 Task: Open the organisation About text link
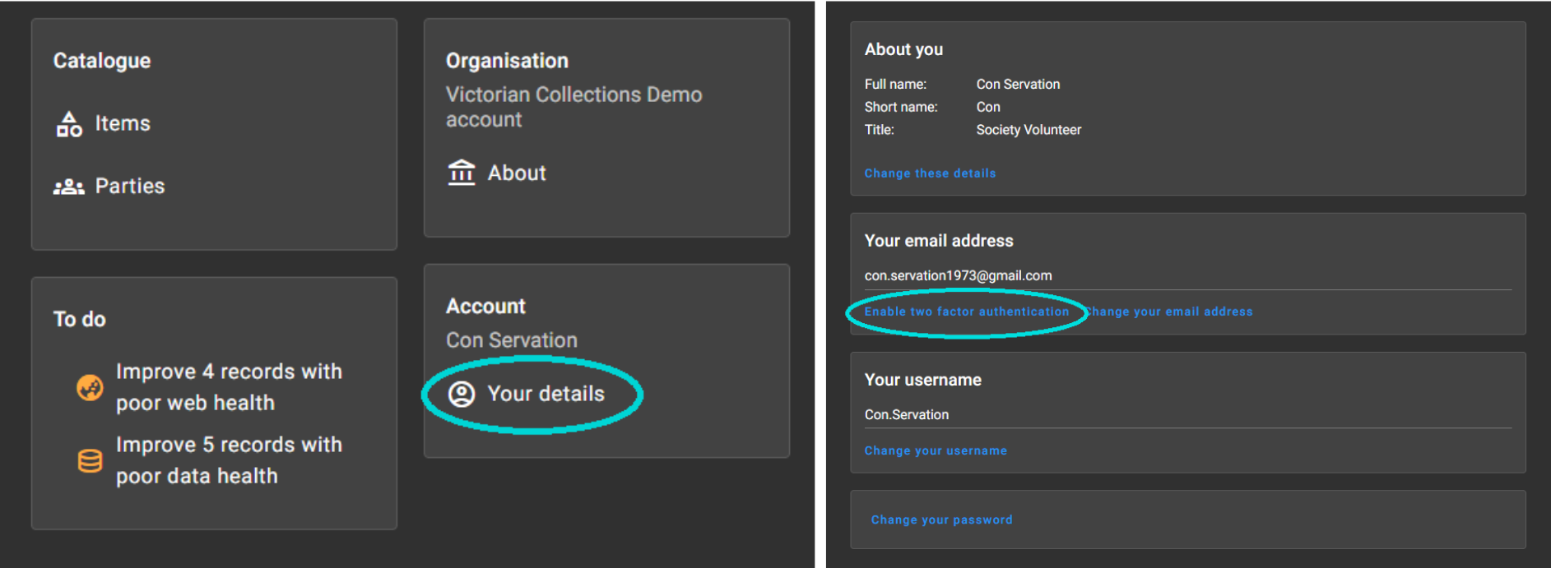pos(517,173)
